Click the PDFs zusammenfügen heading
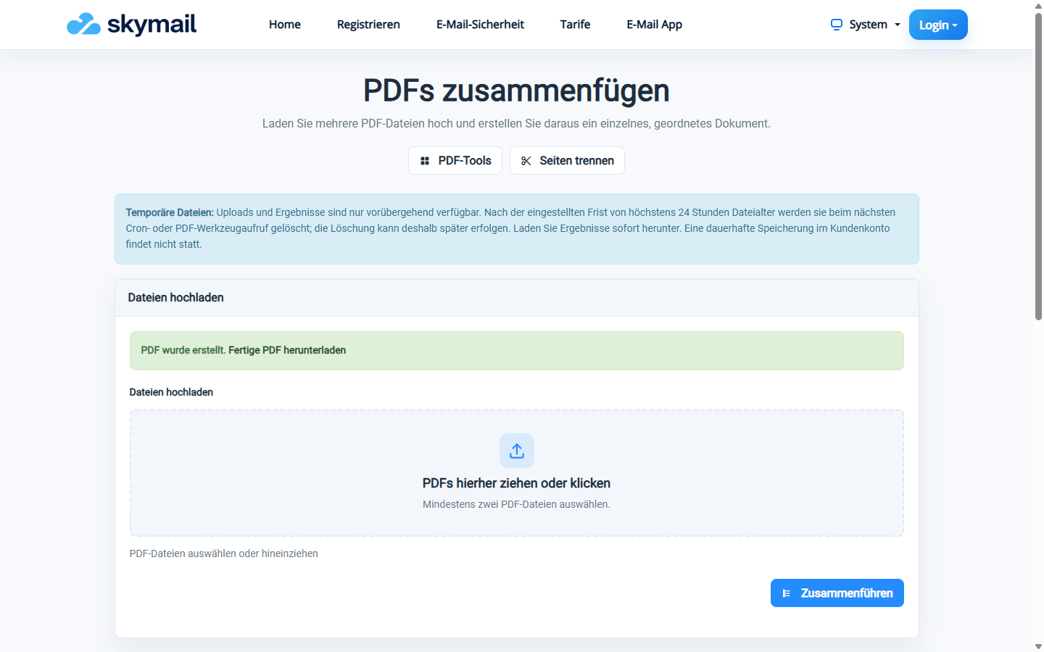The height and width of the screenshot is (652, 1044). click(516, 91)
